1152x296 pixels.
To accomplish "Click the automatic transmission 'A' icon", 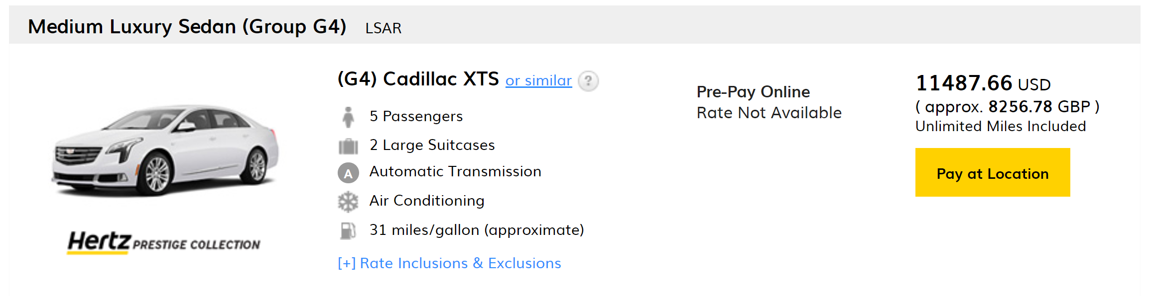I will [x=348, y=173].
